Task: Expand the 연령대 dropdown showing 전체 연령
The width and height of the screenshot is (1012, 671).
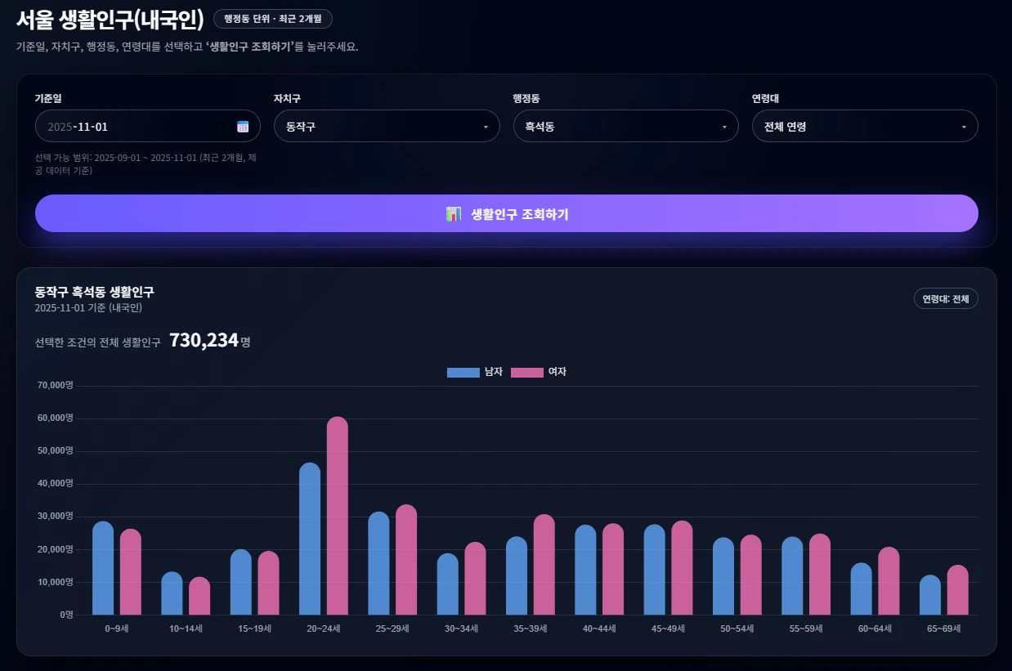Action: click(x=864, y=127)
